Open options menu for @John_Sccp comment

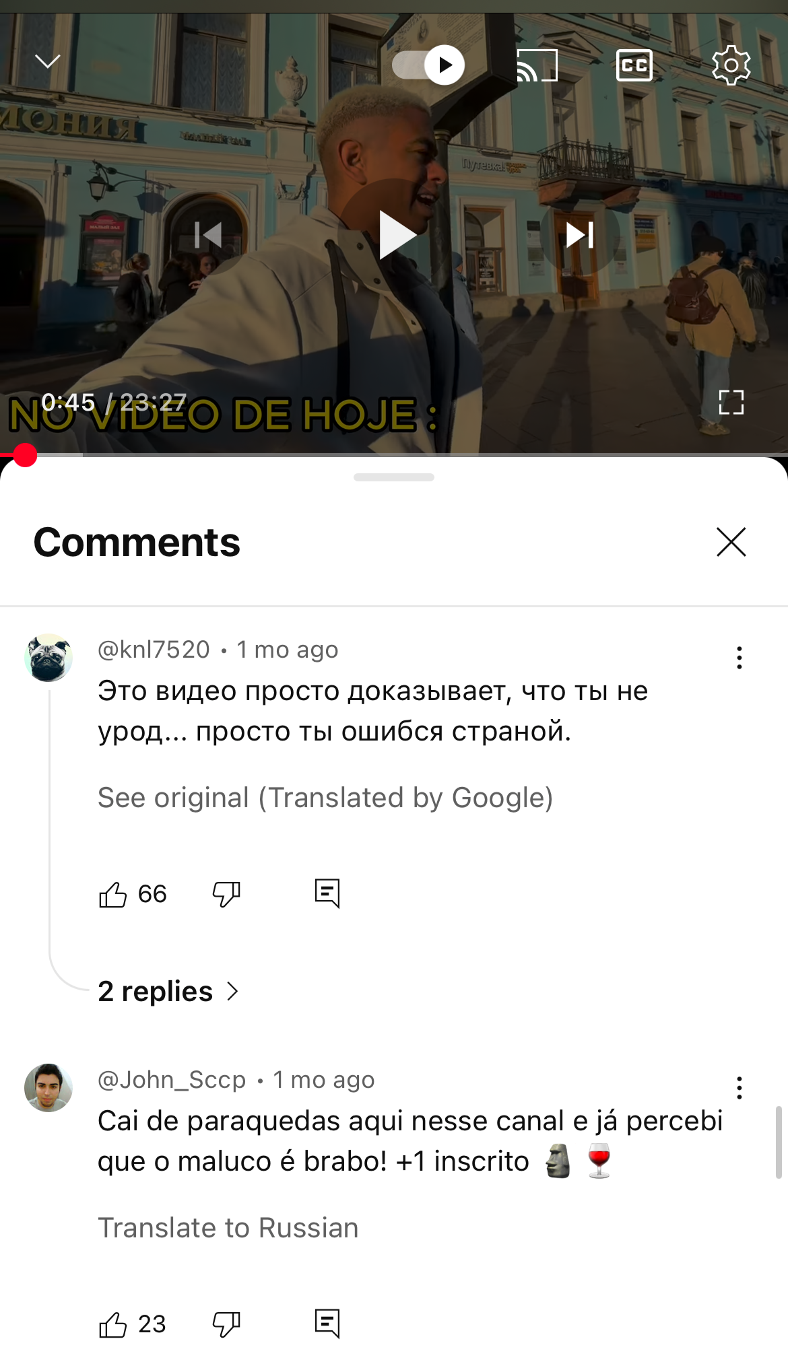[740, 1088]
